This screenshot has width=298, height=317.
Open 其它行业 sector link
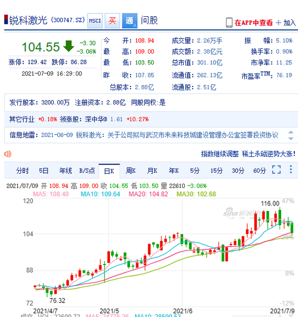click(22, 119)
